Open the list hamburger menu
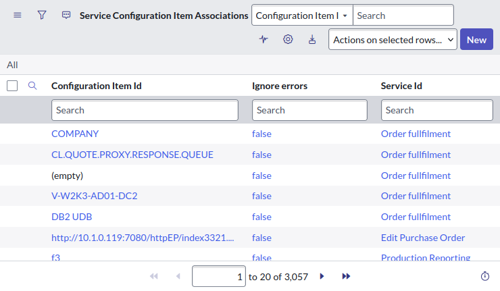Image resolution: width=500 pixels, height=291 pixels. click(17, 15)
